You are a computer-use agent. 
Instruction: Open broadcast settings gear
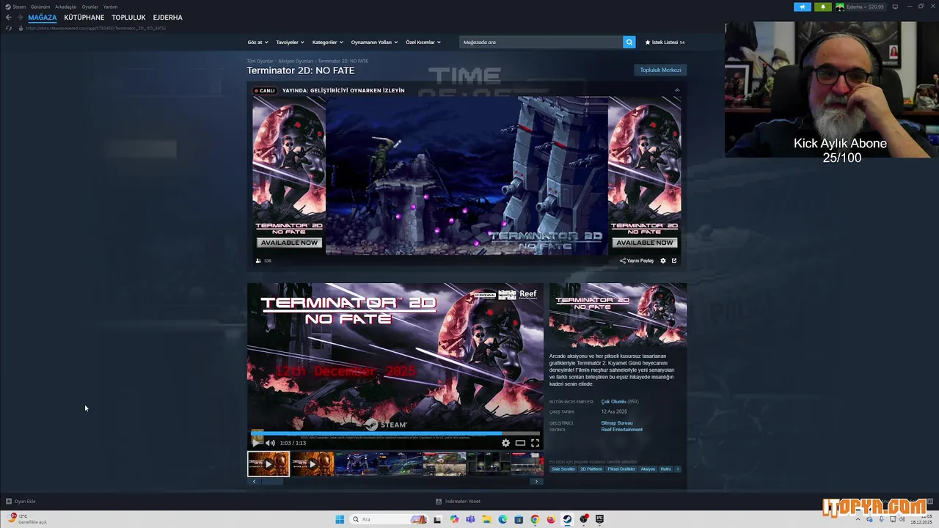663,260
